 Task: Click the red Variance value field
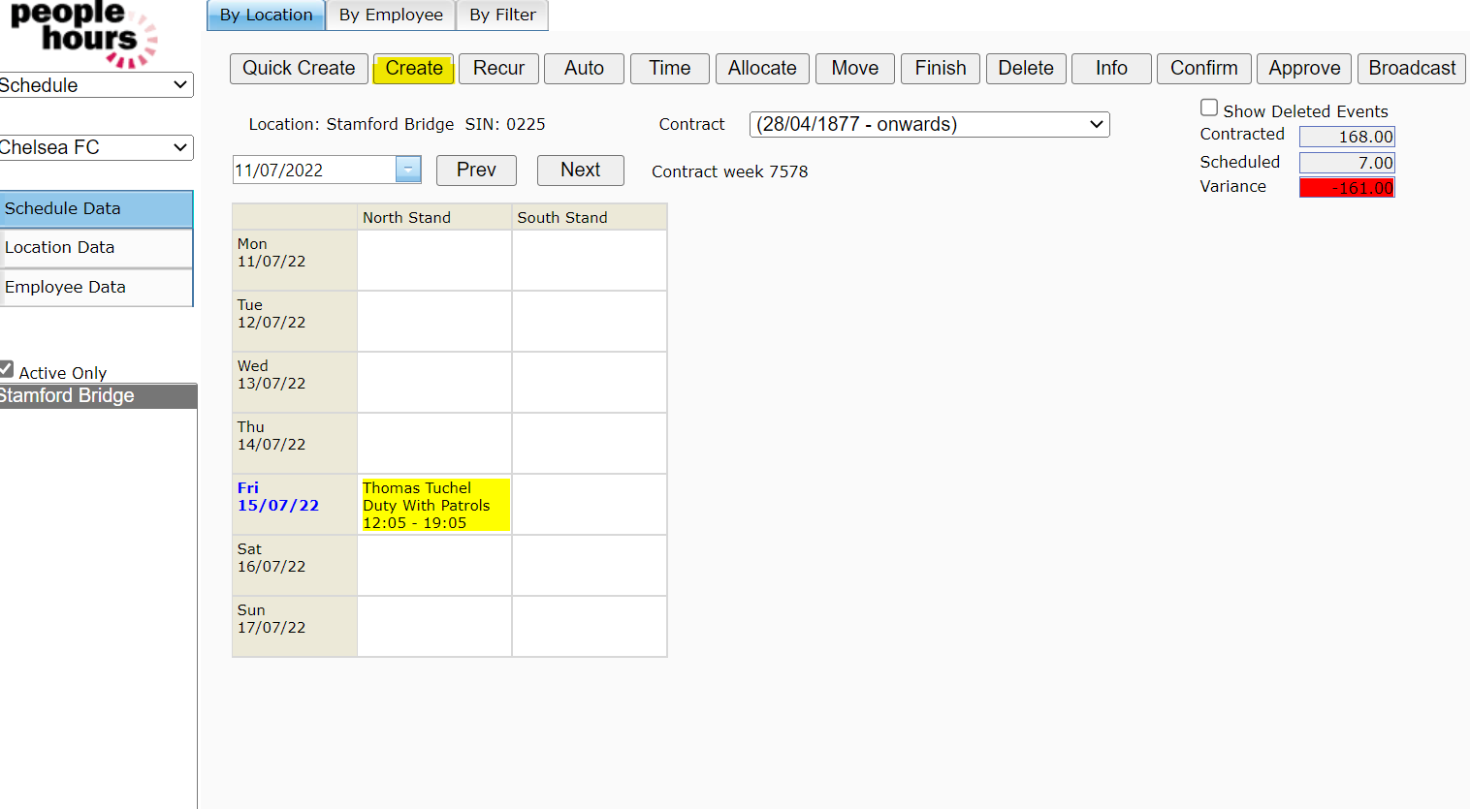coord(1346,188)
